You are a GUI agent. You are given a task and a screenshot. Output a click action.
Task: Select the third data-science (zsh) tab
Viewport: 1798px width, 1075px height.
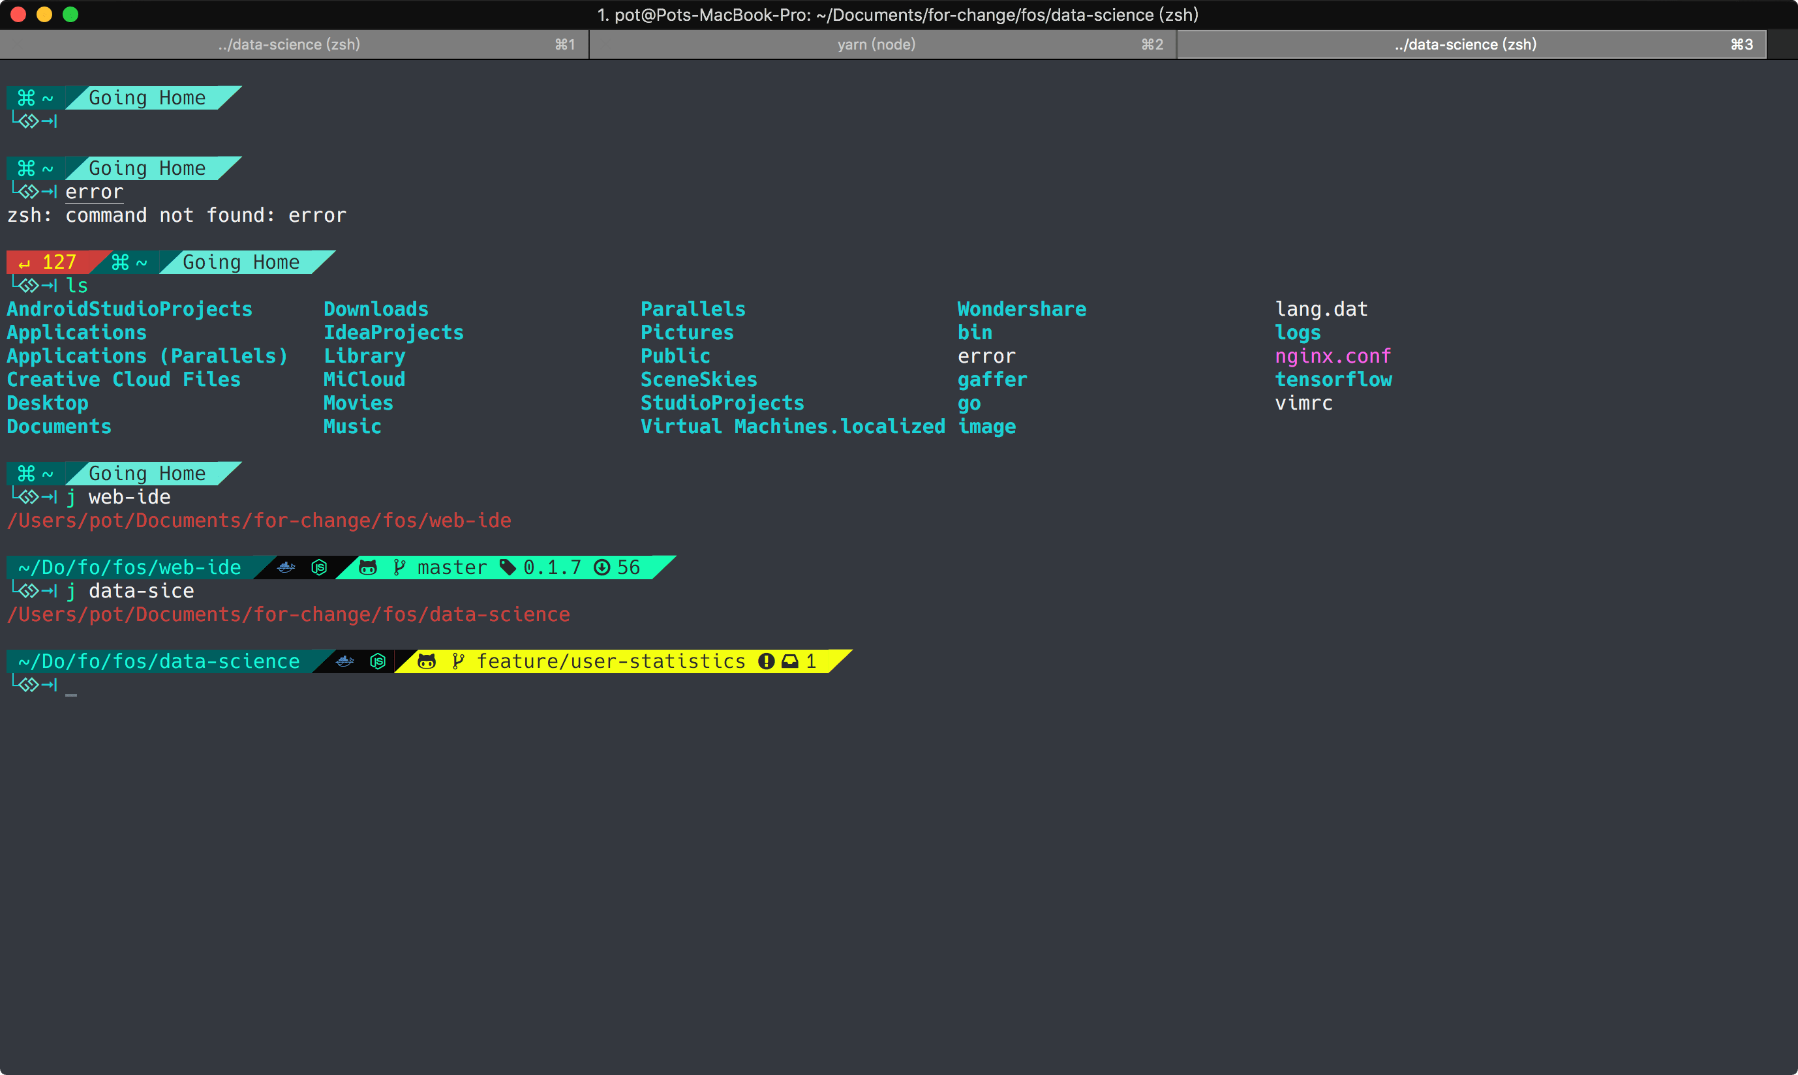1466,44
